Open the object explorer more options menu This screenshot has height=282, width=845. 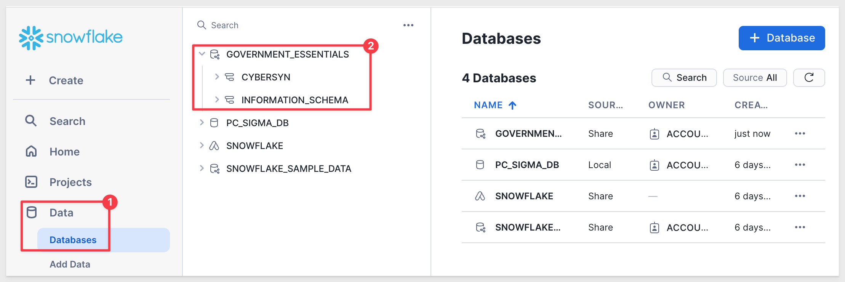coord(408,25)
